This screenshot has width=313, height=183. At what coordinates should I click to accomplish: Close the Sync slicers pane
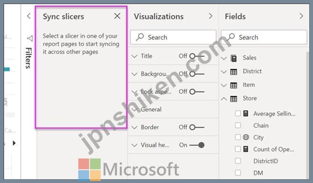click(117, 16)
